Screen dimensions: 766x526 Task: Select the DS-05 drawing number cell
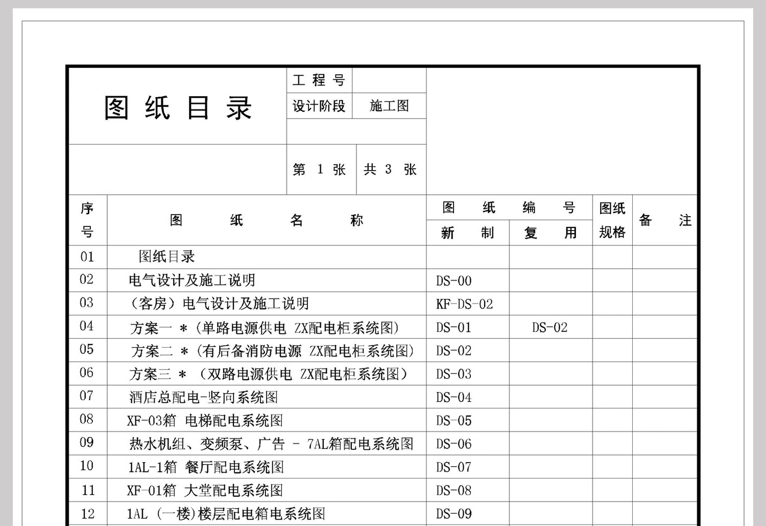click(x=451, y=420)
